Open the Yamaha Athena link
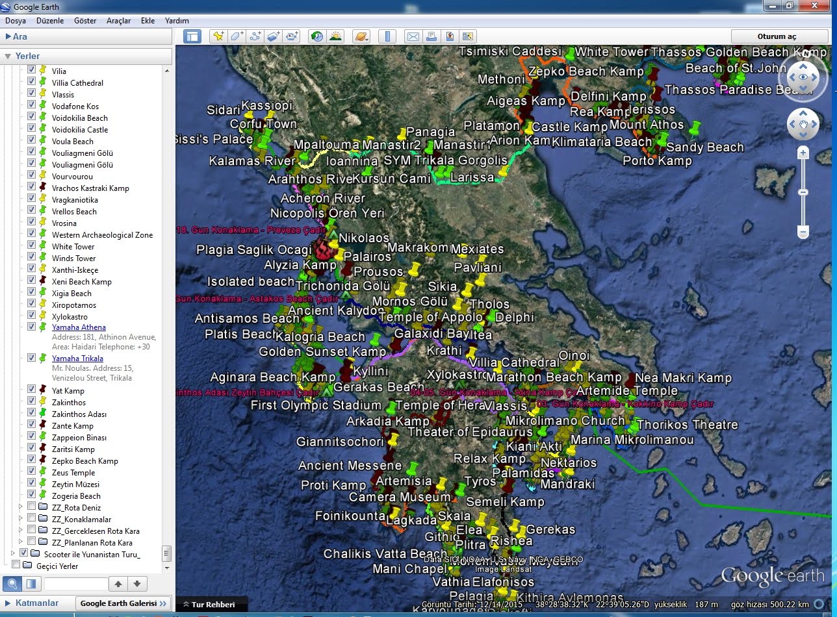837x617 pixels. [x=79, y=327]
